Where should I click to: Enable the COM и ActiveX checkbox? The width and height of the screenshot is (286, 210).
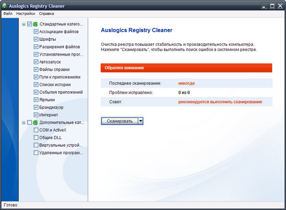click(x=36, y=130)
